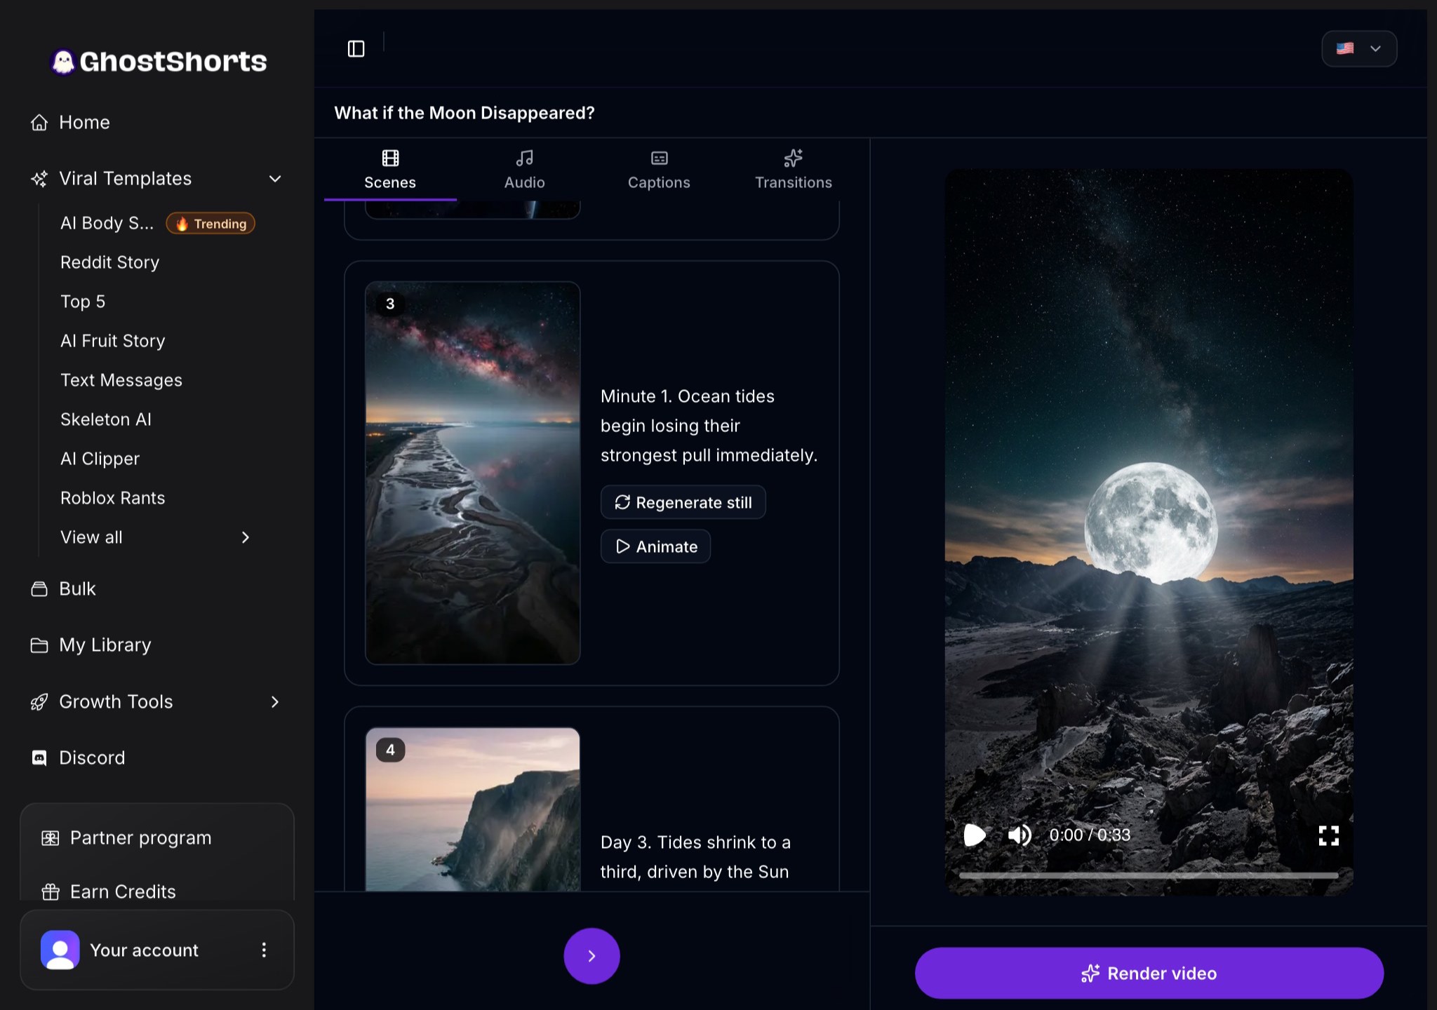Click Animate for scene 3

pos(656,547)
